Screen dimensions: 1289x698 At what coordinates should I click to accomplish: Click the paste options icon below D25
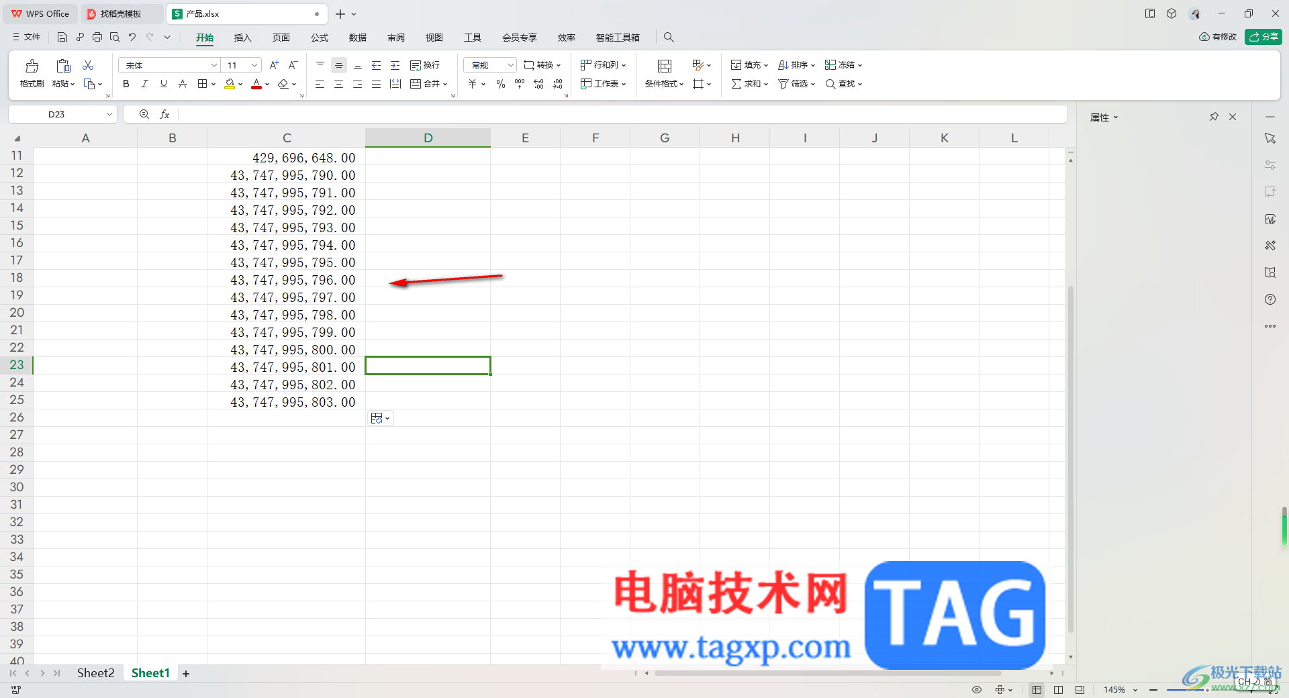pos(380,418)
